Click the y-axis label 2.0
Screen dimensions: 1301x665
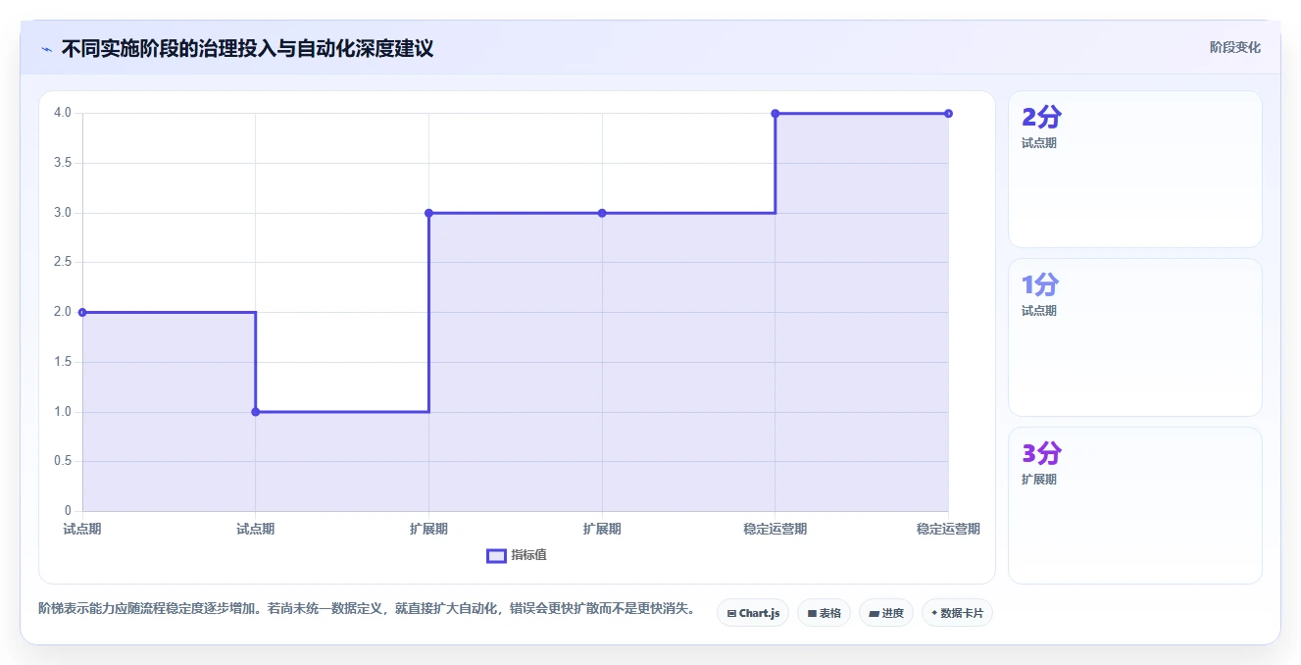[x=63, y=312]
